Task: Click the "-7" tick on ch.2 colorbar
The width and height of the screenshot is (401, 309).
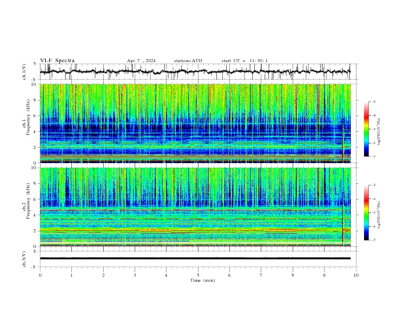Action: 374,240
